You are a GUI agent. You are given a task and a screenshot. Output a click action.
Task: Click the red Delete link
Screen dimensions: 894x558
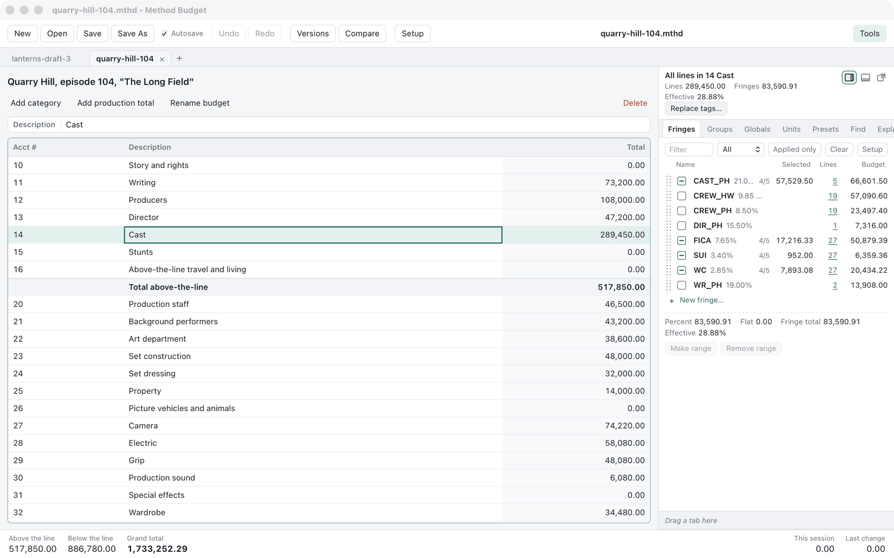point(635,103)
